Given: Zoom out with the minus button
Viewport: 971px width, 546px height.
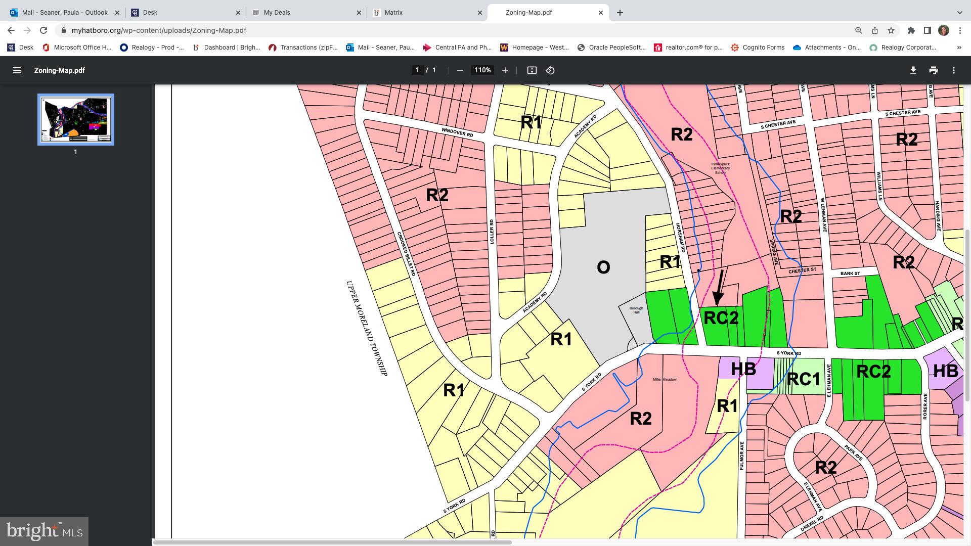Looking at the screenshot, I should (460, 70).
